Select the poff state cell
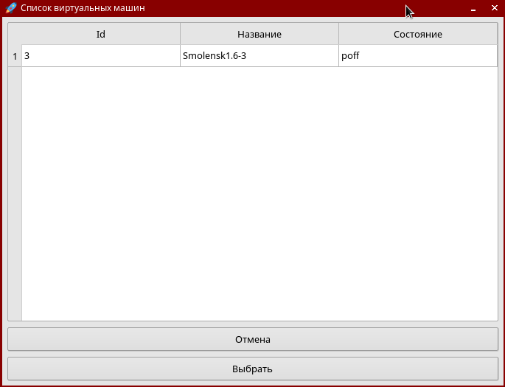This screenshot has height=387, width=505. click(x=418, y=56)
